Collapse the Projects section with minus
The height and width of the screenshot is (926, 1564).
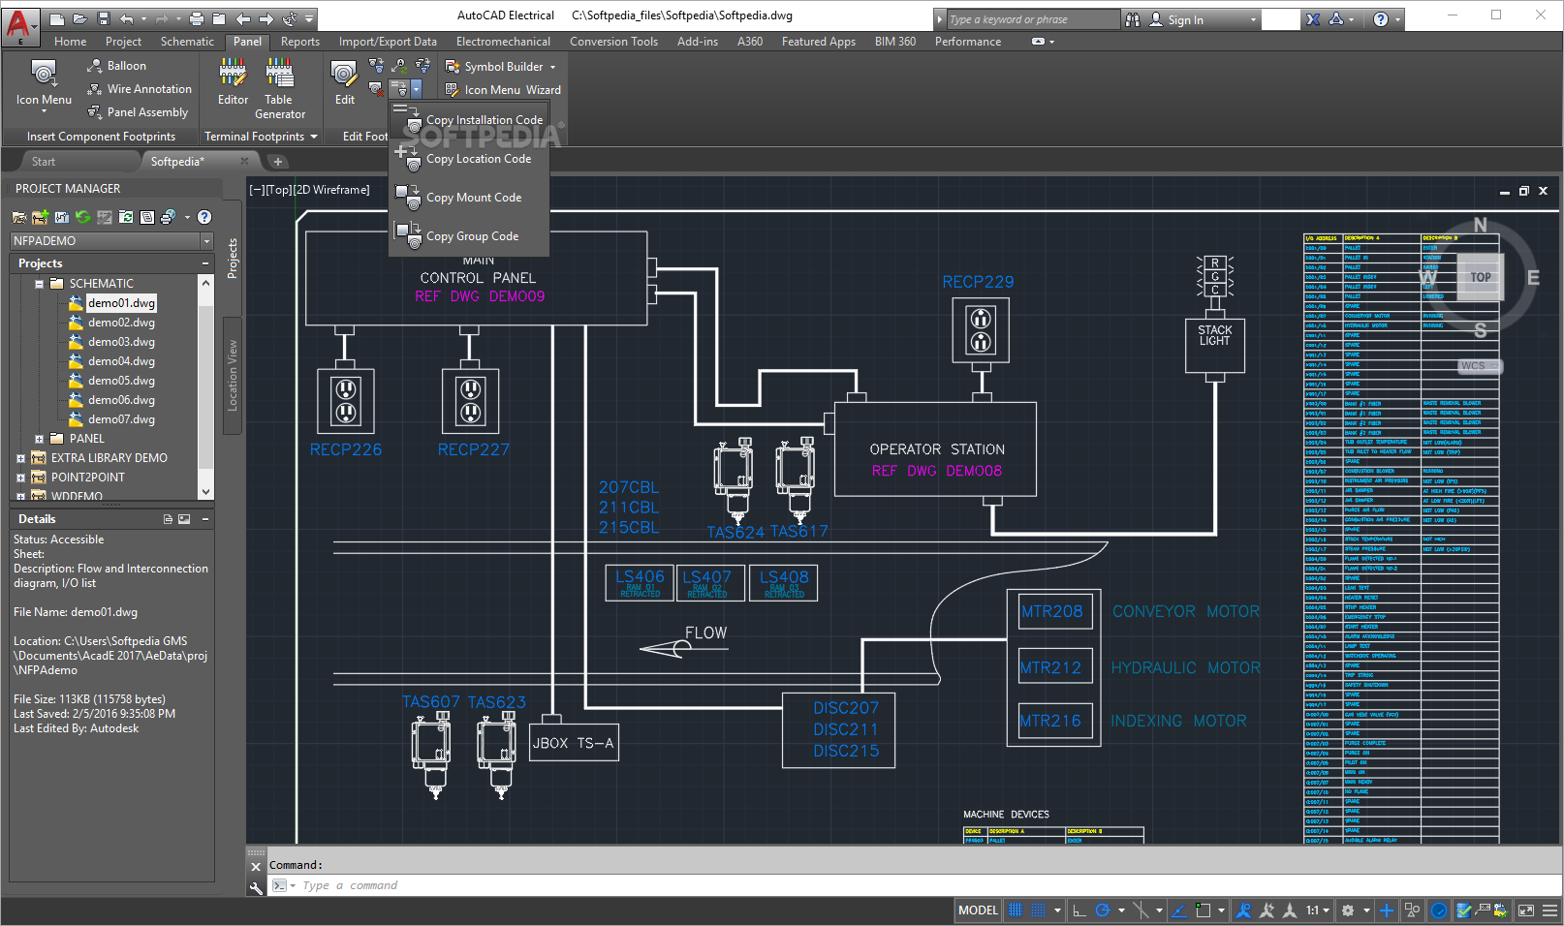[x=205, y=263]
